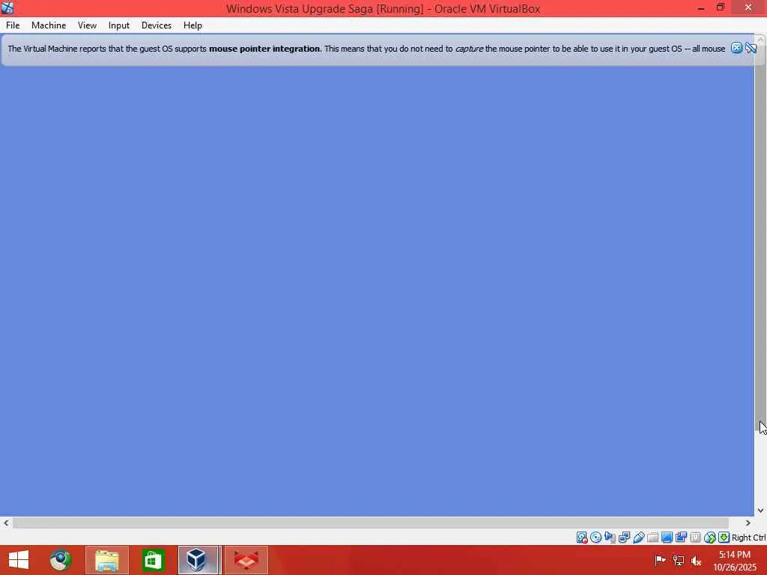Click the USB devices status icon
This screenshot has width=767, height=575.
point(638,538)
